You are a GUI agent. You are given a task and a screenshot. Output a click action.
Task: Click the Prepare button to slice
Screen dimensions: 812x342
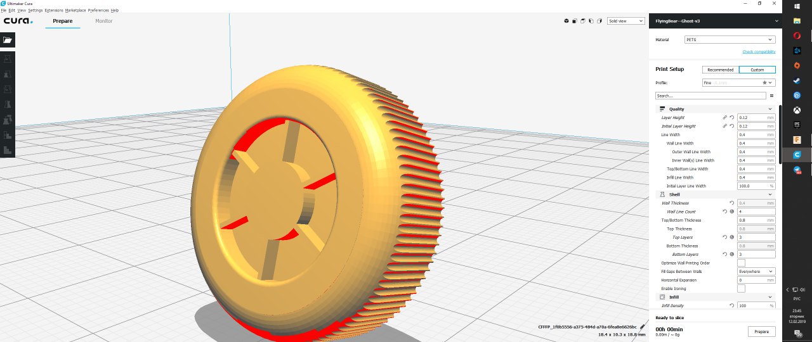[762, 331]
